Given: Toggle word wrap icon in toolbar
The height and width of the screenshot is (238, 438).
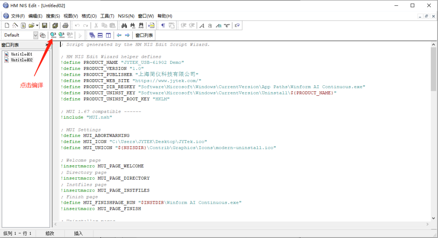Looking at the screenshot, I should point(237,25).
